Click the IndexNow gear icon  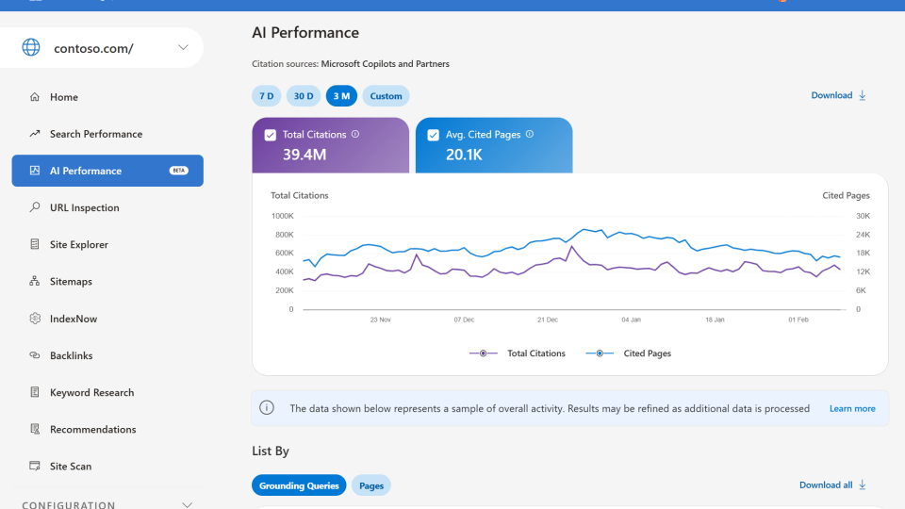click(x=35, y=319)
